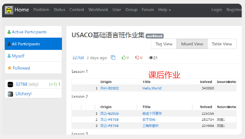Select All Participants filter

[x=33, y=44]
